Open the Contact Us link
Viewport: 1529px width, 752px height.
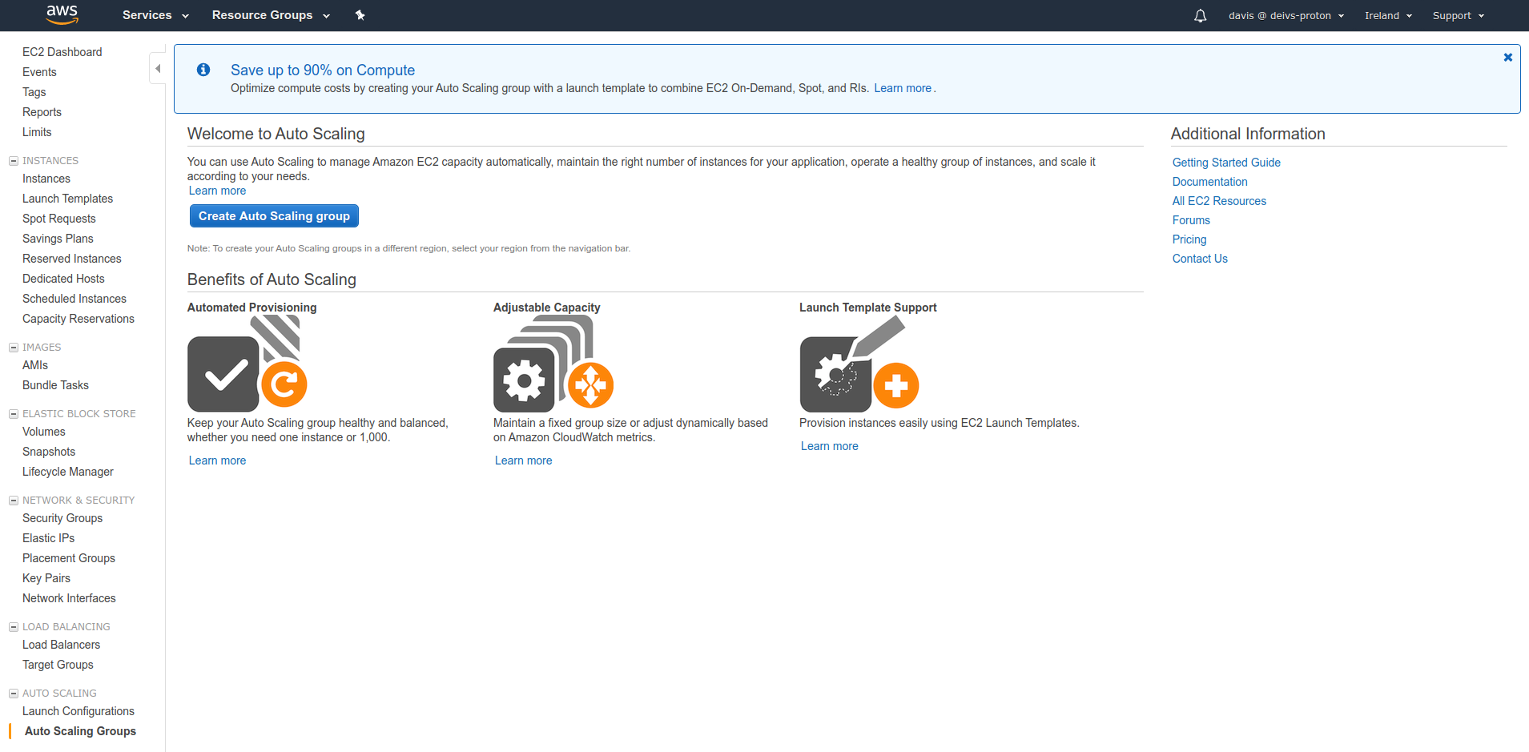(1200, 259)
